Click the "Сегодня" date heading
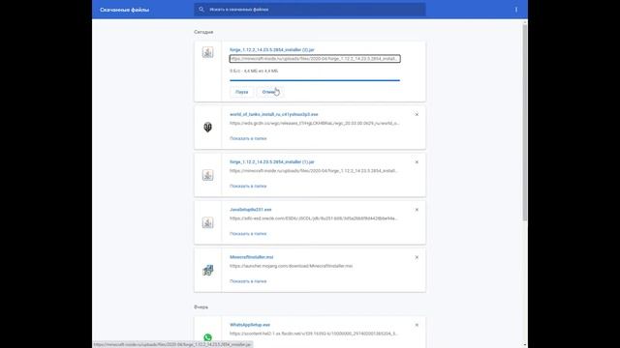 click(203, 32)
